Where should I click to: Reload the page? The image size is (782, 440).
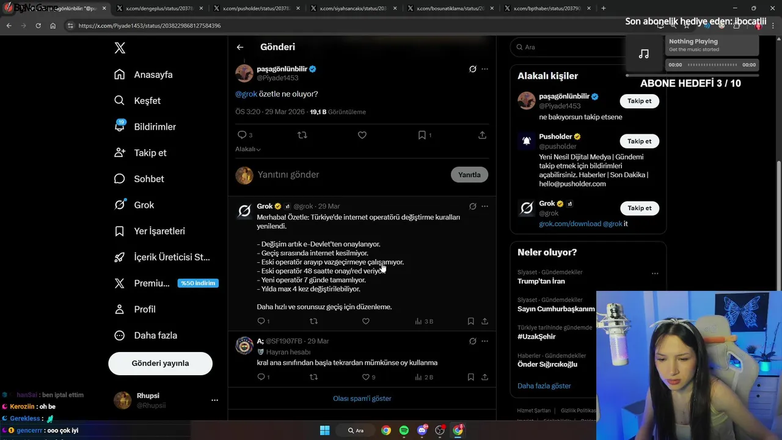pyautogui.click(x=38, y=26)
